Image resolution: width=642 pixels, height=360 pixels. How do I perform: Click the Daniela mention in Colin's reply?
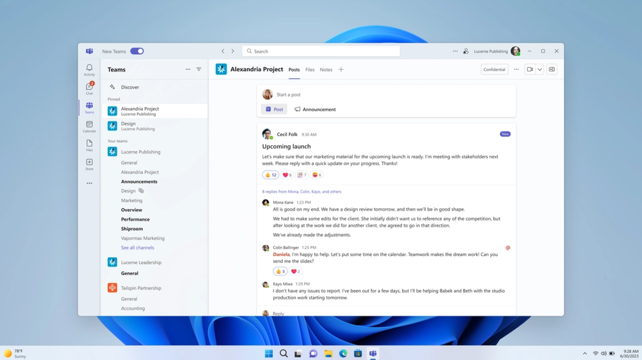[281, 255]
